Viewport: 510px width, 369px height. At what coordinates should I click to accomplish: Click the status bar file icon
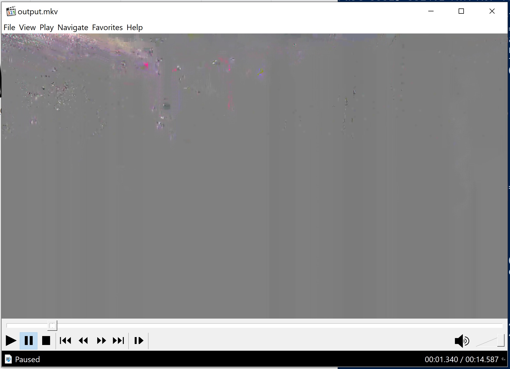pos(8,359)
